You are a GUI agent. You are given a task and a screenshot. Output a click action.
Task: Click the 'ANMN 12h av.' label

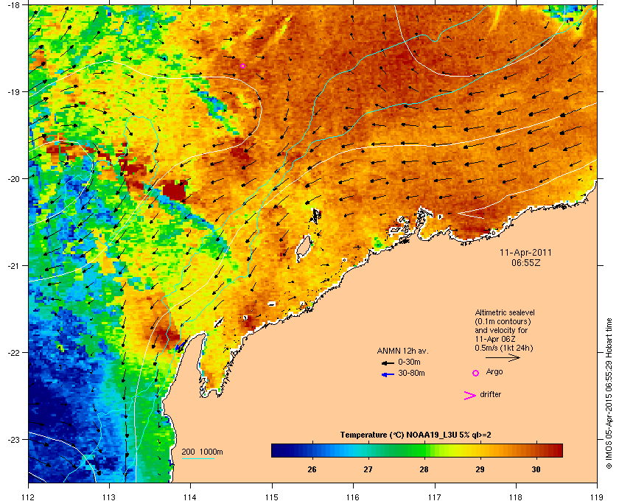coord(402,351)
